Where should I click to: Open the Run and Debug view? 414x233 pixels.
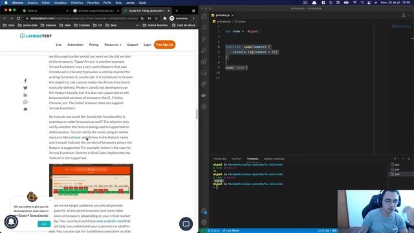pyautogui.click(x=204, y=50)
